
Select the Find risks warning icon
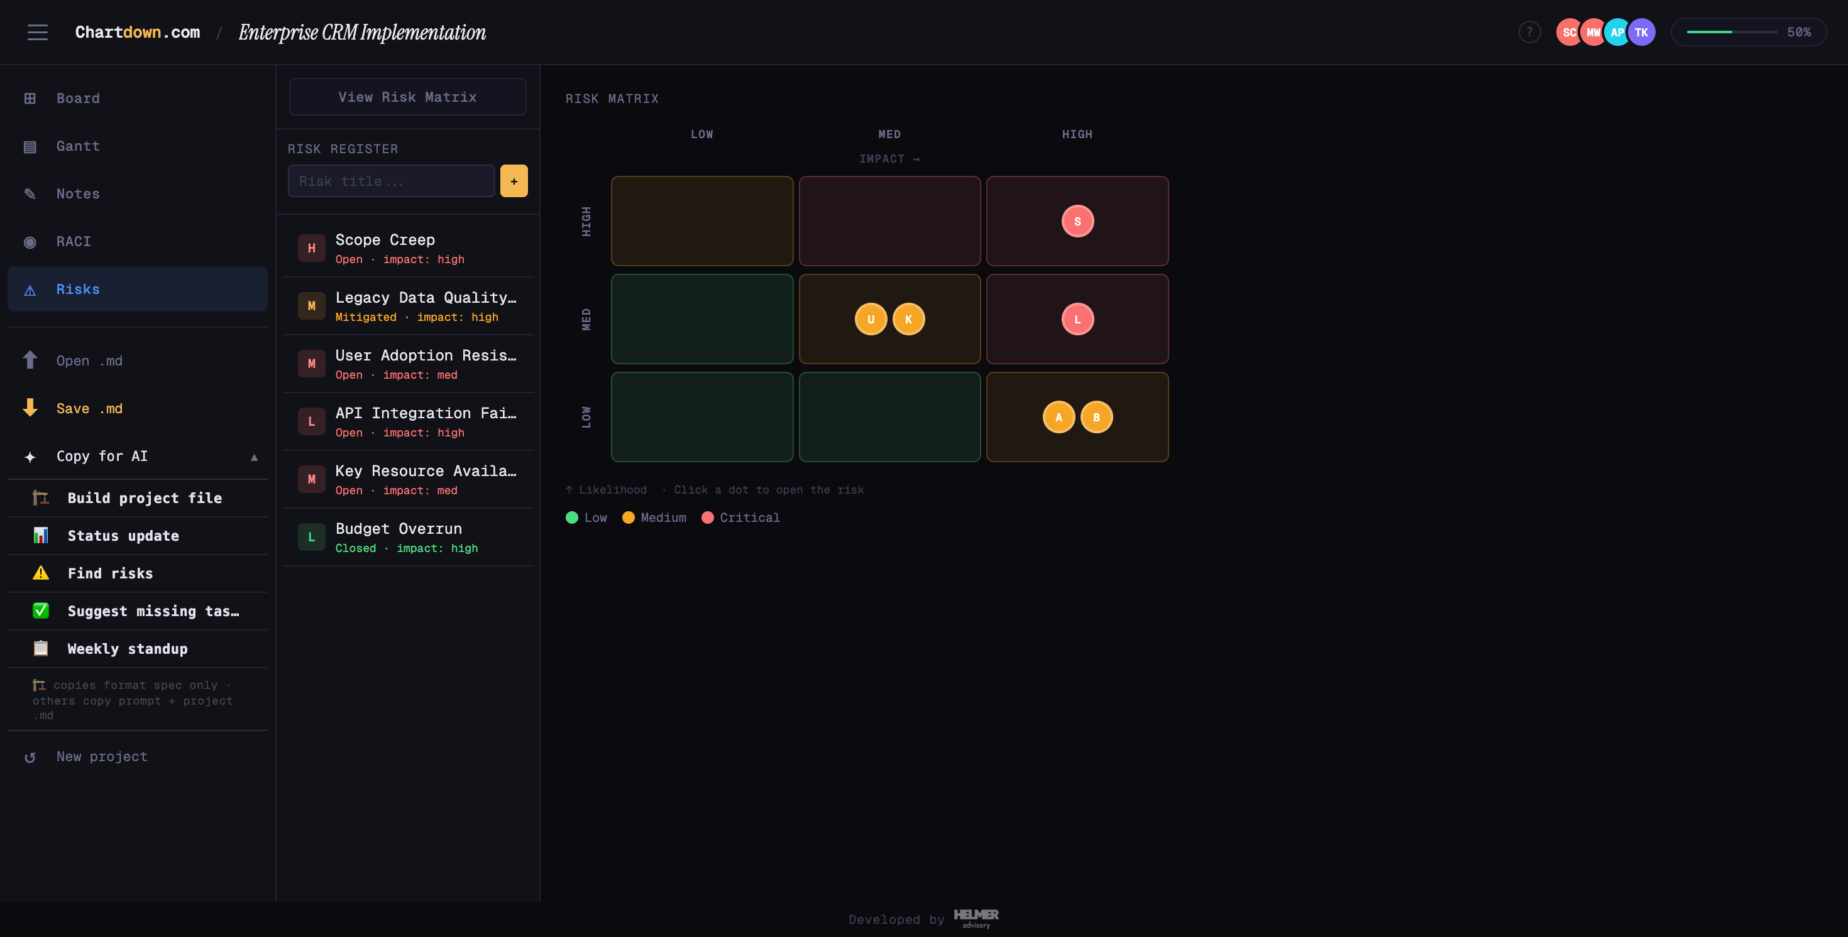pyautogui.click(x=41, y=573)
